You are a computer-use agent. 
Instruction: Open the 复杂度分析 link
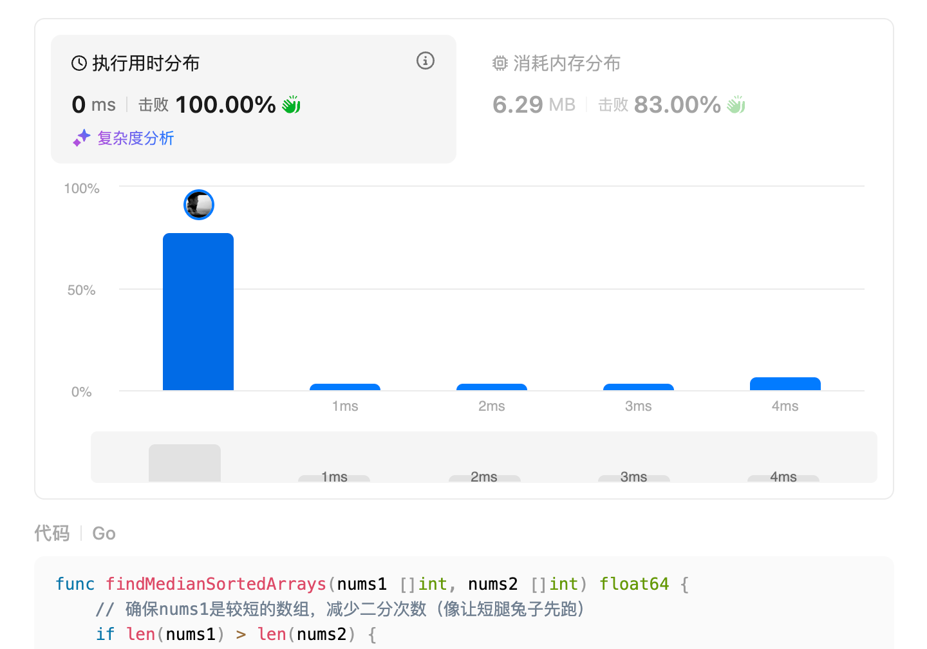(136, 138)
